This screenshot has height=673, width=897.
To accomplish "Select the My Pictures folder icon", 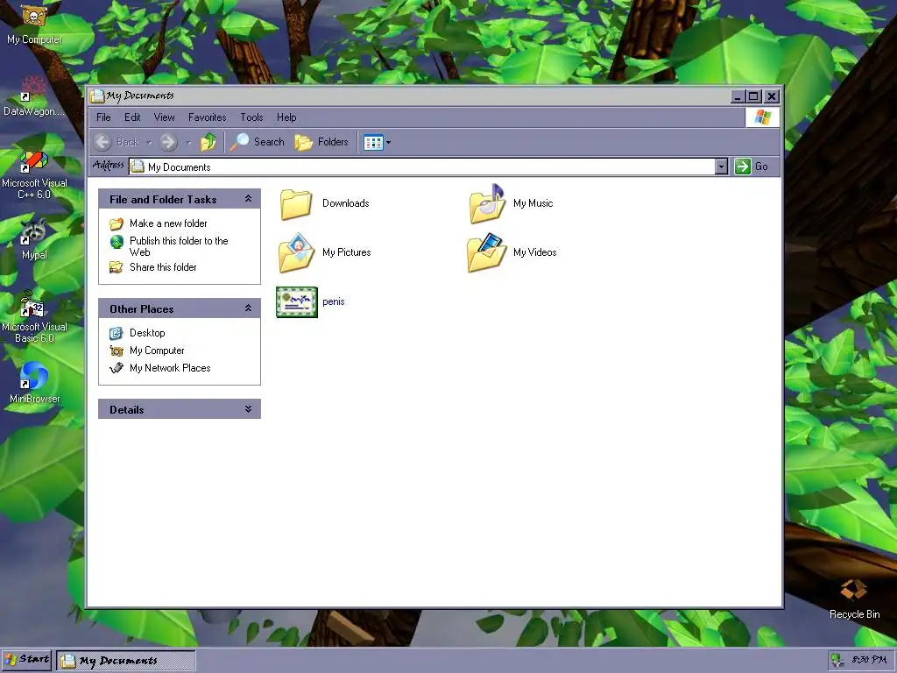I will tap(296, 252).
